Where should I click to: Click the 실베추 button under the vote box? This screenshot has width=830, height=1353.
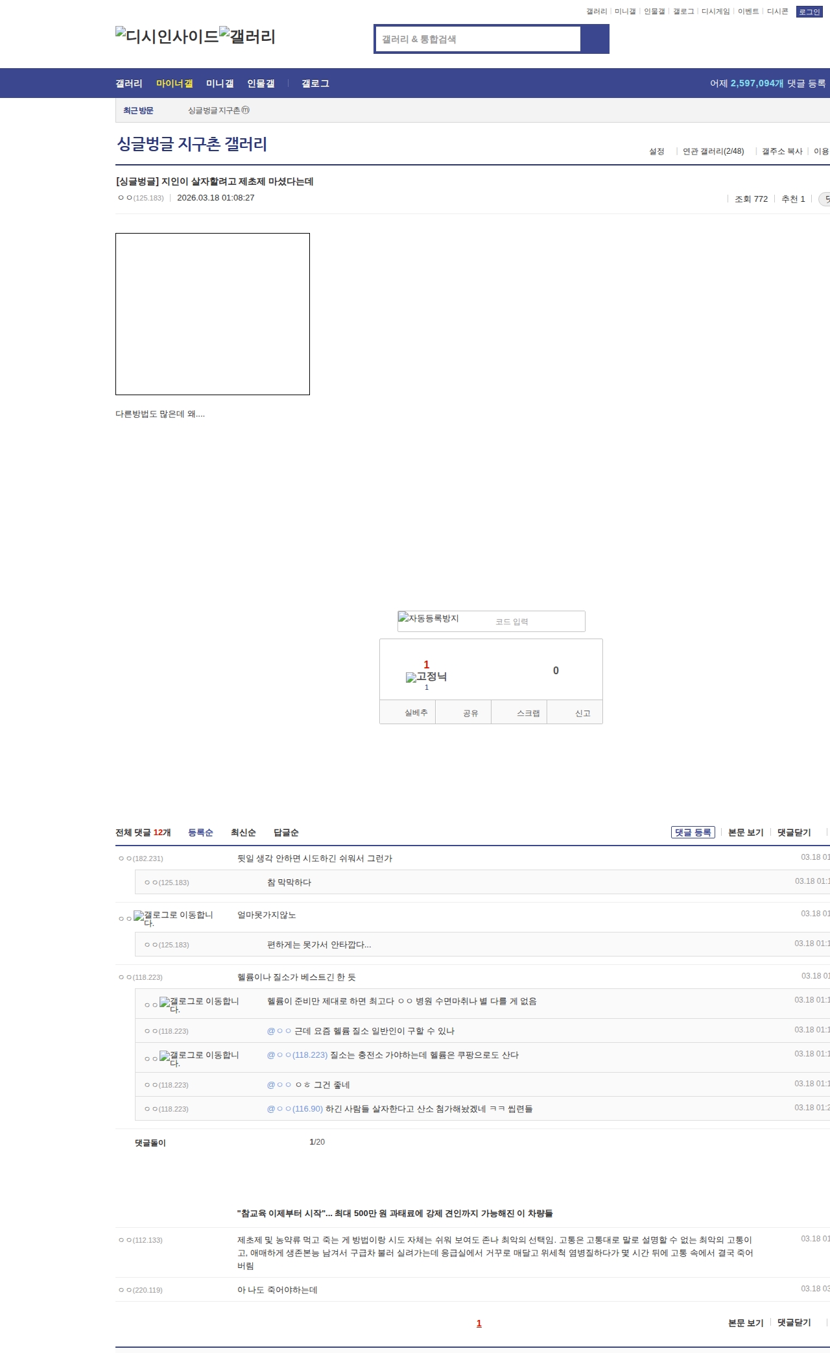(416, 713)
